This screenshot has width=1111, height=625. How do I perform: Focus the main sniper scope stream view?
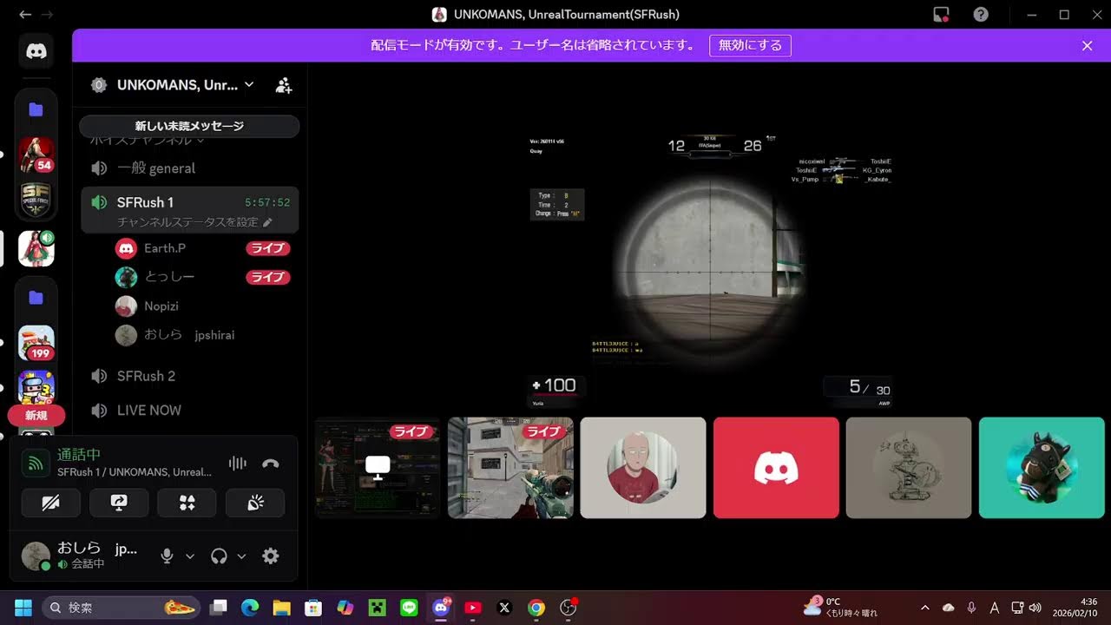coord(710,271)
